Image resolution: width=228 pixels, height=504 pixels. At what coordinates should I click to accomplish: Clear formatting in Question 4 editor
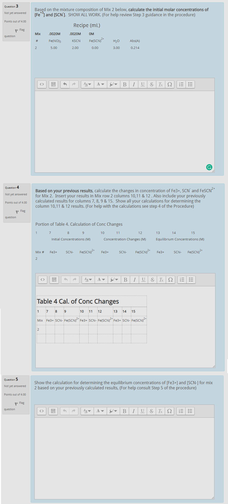[x=161, y=280]
